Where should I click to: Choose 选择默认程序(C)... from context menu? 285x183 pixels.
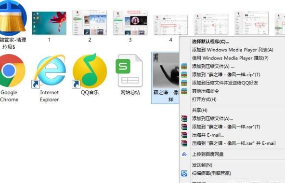[x=210, y=42]
